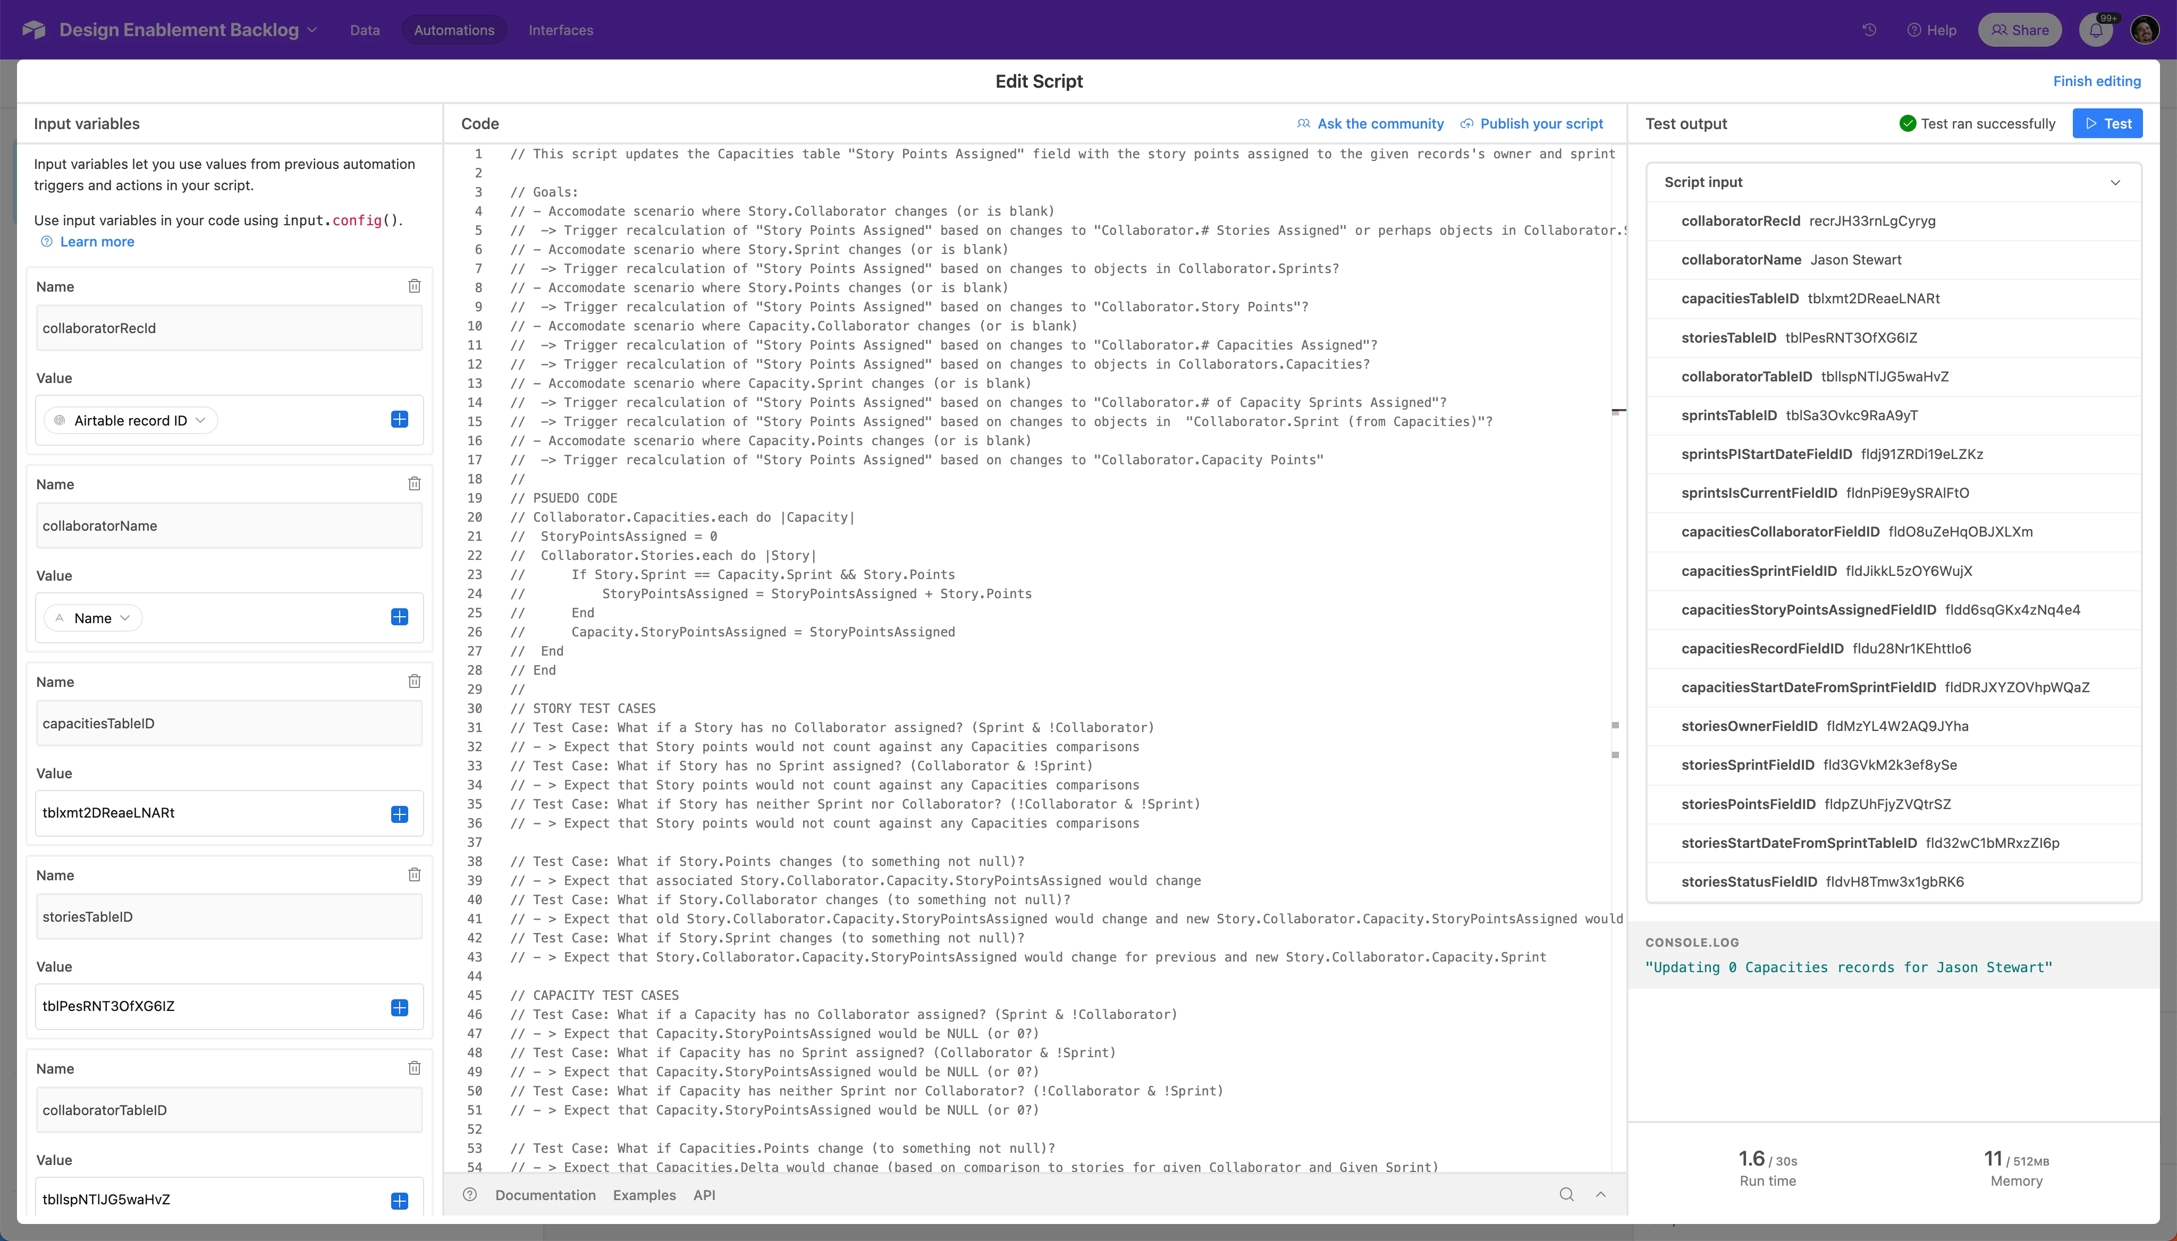This screenshot has height=1241, width=2177.
Task: Open the Name value token dropdown
Action: (x=93, y=618)
